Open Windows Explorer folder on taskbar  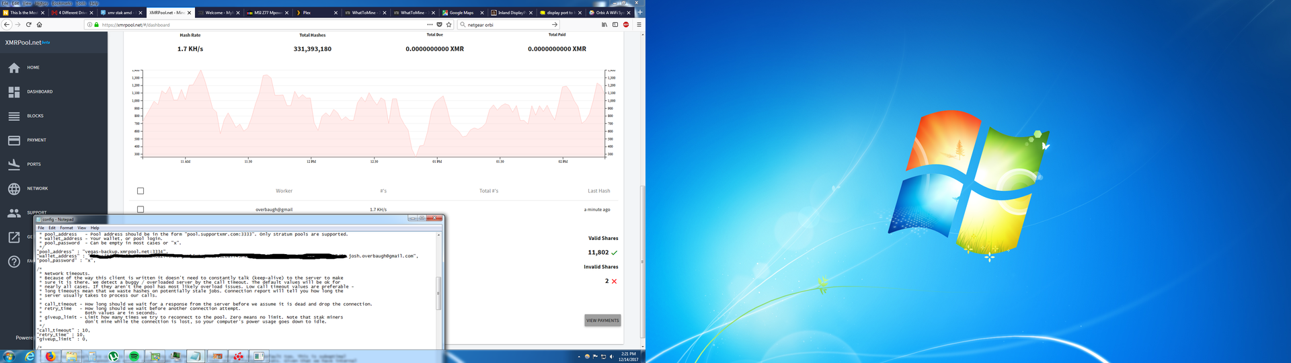71,356
